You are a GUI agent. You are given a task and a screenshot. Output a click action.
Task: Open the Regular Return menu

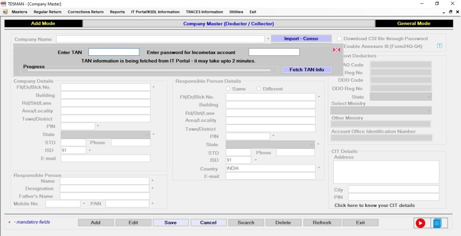pos(47,12)
